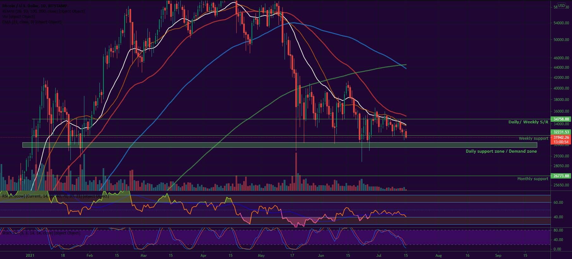The image size is (572, 259).
Task: Click the 28050.00 price axis label
Action: coord(561,166)
